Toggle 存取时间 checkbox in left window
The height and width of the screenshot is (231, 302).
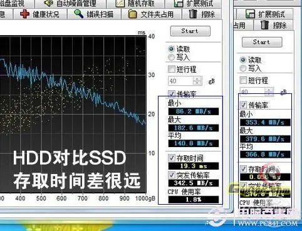point(172,158)
